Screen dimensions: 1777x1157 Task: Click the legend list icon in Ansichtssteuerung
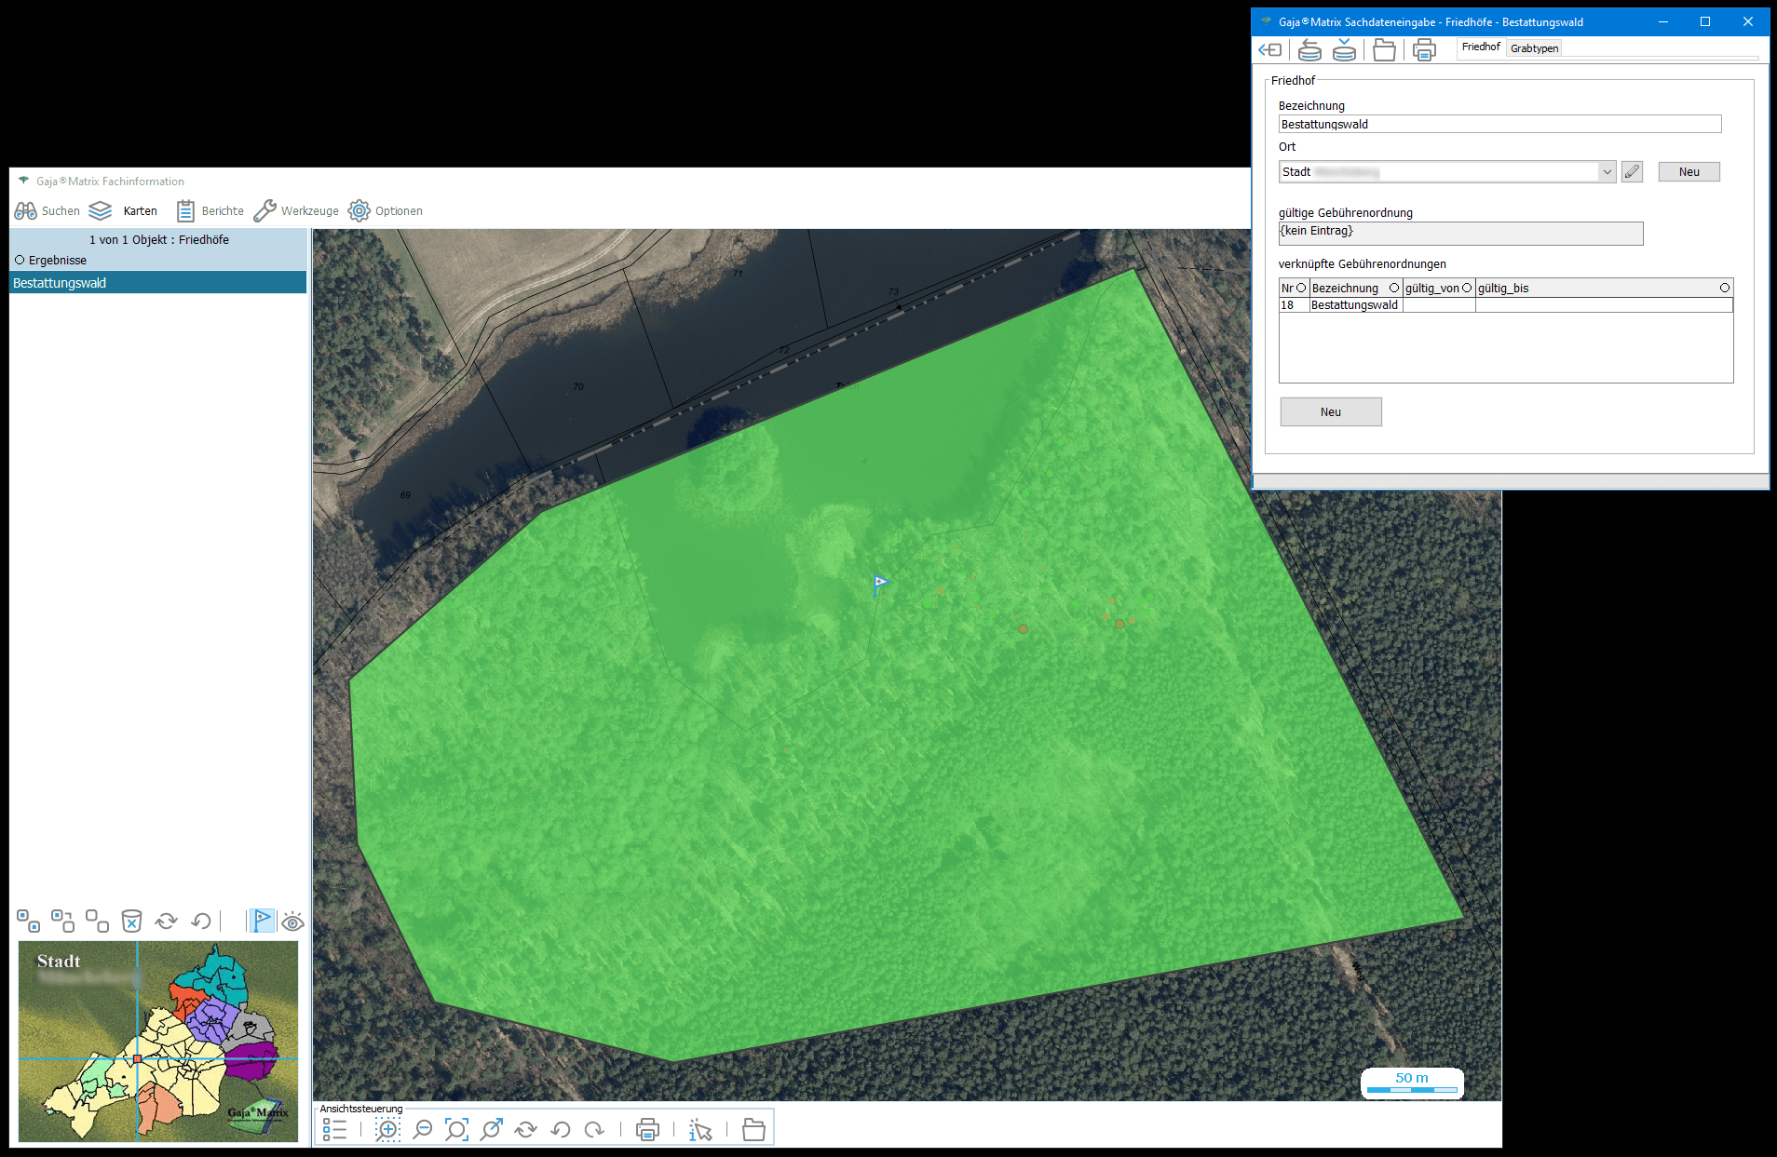[334, 1130]
